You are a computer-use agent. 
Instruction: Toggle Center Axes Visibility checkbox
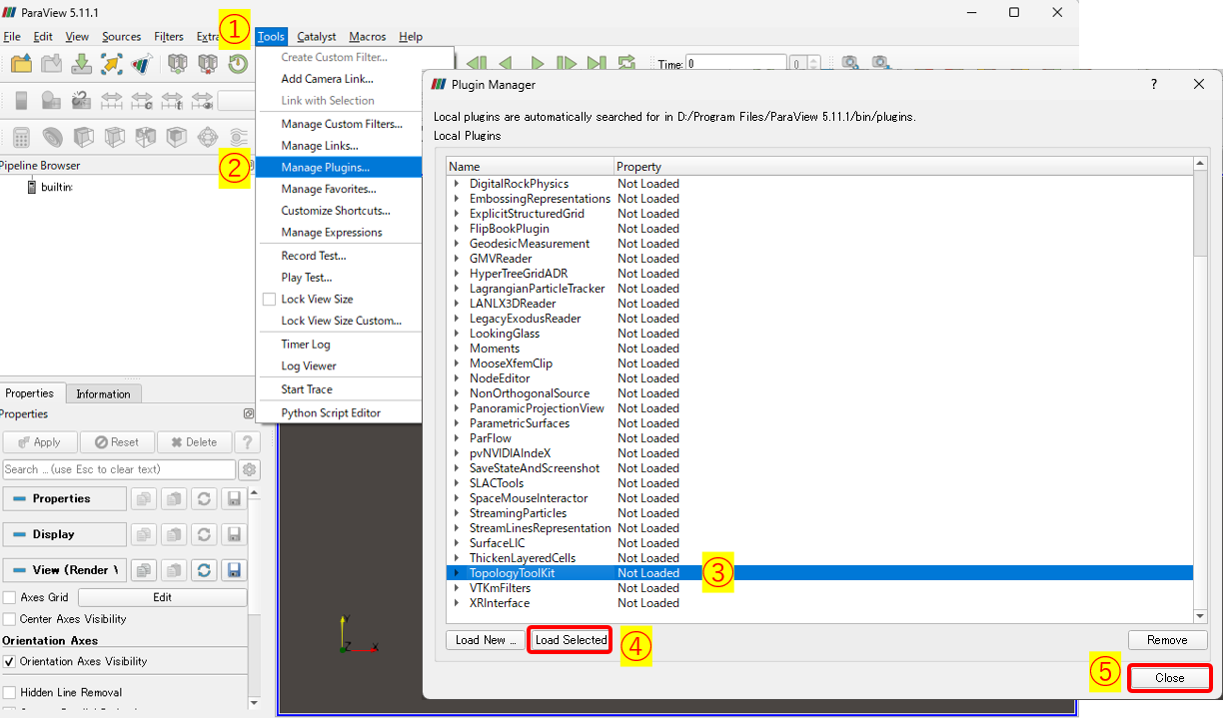10,619
